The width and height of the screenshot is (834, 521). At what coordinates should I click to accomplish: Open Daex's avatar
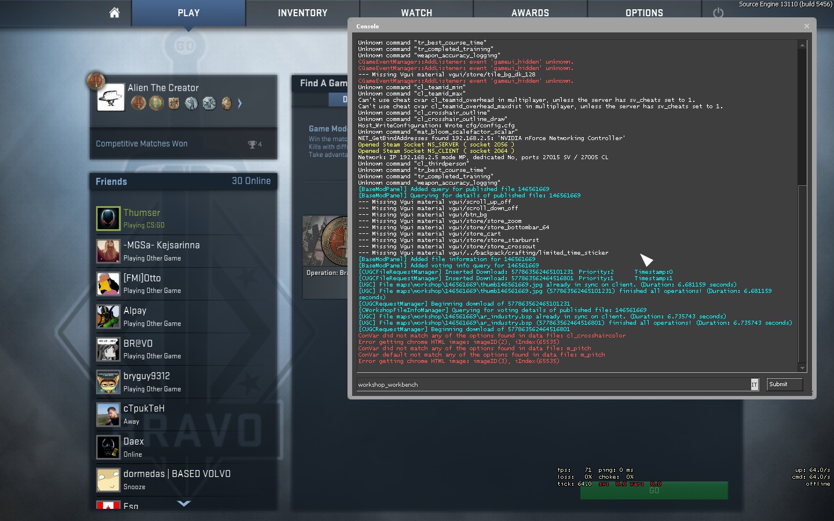(108, 447)
